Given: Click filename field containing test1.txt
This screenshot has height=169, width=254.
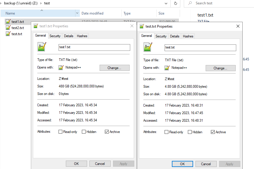Looking at the screenshot, I should (x=94, y=47).
